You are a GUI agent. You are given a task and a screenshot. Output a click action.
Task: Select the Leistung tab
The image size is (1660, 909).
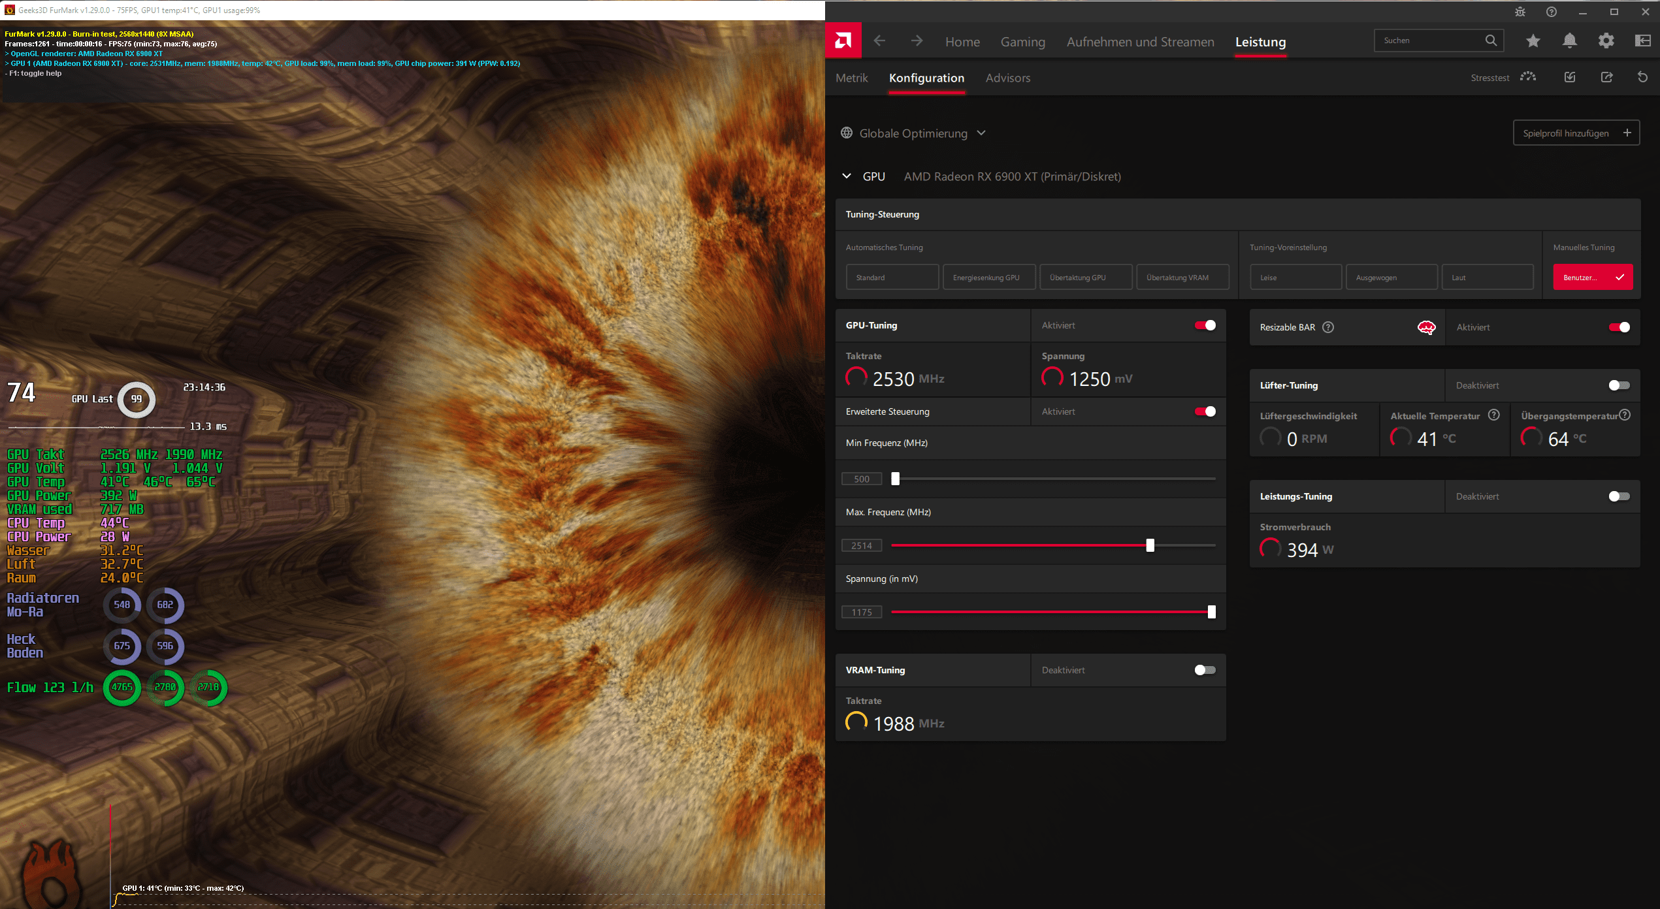(1260, 42)
